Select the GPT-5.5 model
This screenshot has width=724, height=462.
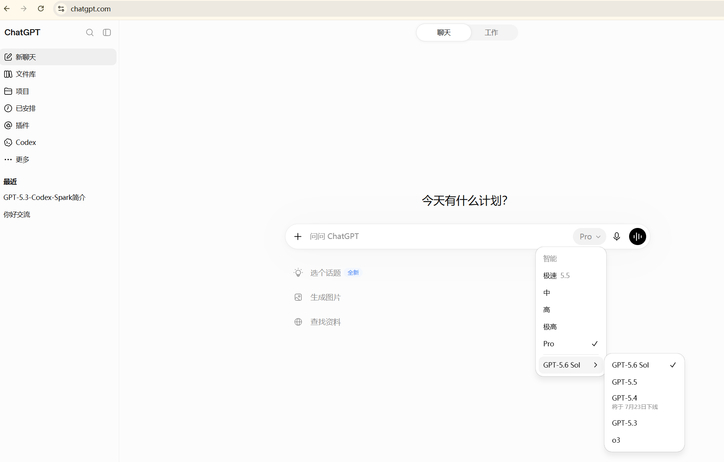tap(644, 382)
